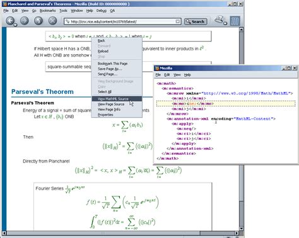This screenshot has width=299, height=238.
Task: Click the Print toolbar icon
Action: (219, 20)
